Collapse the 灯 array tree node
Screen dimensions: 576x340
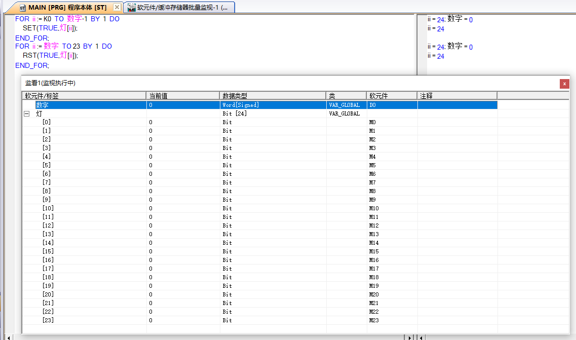[26, 114]
